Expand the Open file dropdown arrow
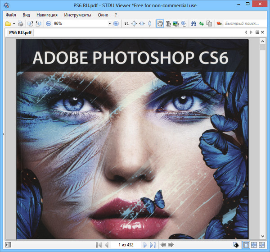 click(x=14, y=23)
